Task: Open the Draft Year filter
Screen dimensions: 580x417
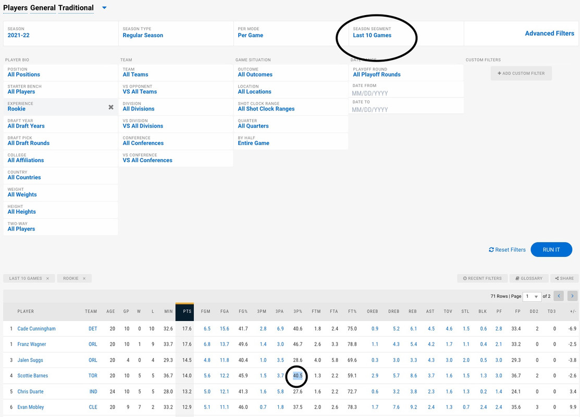Action: pyautogui.click(x=60, y=124)
